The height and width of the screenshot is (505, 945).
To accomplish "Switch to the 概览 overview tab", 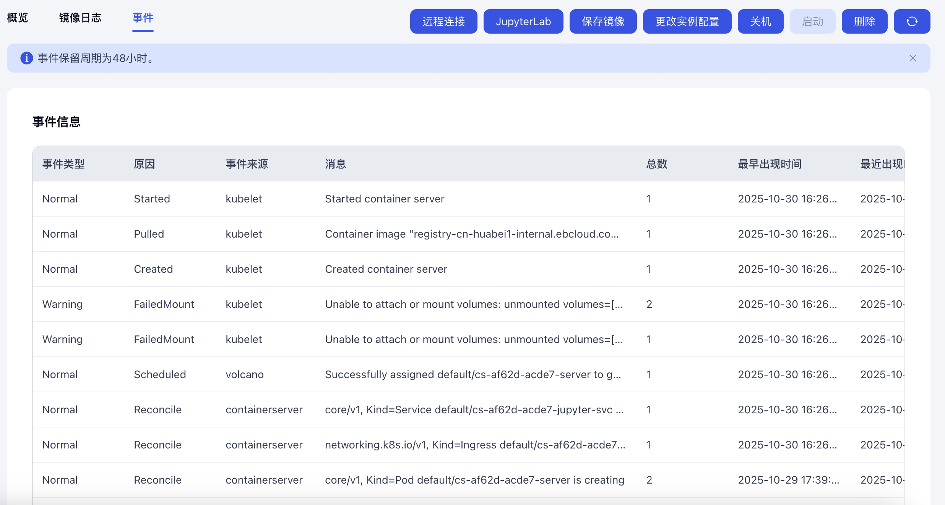I will (18, 18).
